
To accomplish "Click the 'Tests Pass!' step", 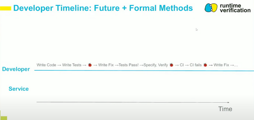I will (129, 65).
